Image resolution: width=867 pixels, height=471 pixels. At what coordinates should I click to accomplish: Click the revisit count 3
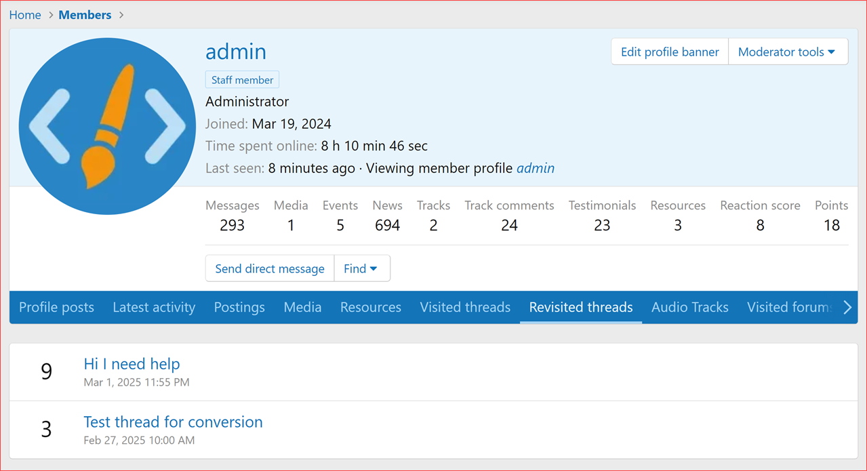(46, 429)
